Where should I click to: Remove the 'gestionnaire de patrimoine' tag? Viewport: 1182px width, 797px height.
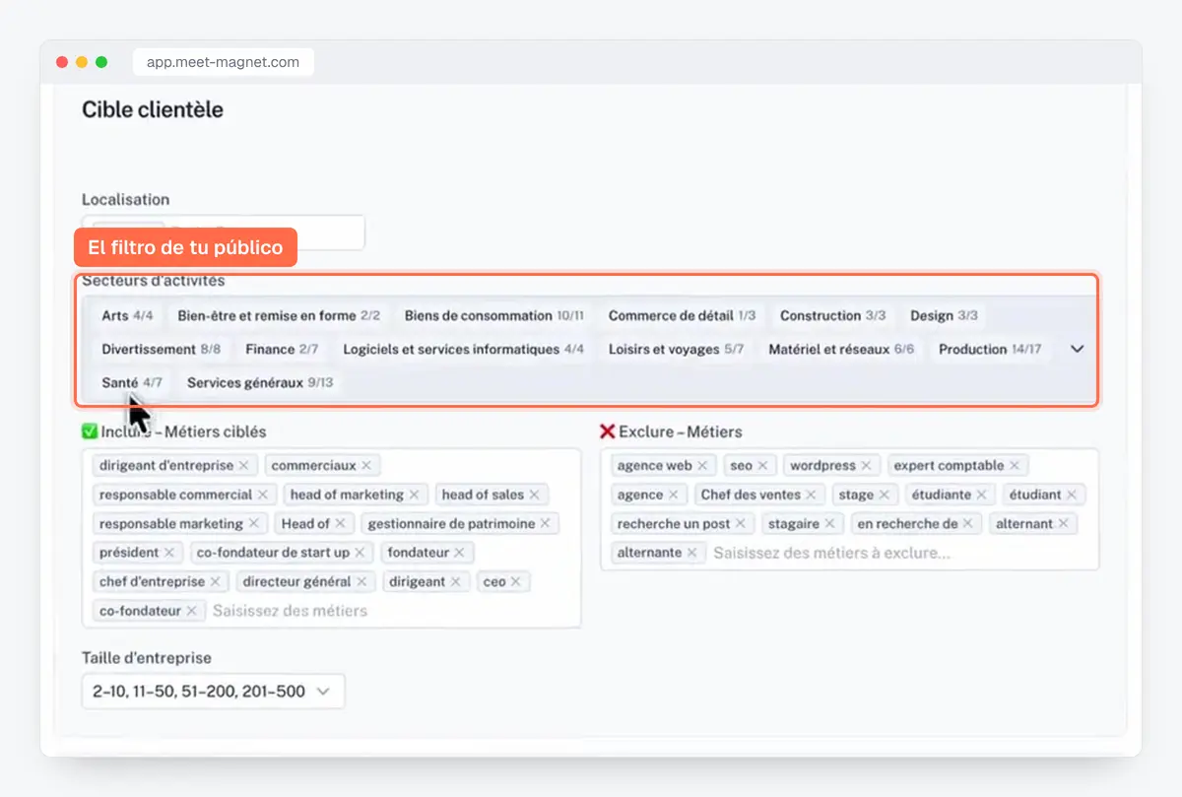click(x=545, y=523)
